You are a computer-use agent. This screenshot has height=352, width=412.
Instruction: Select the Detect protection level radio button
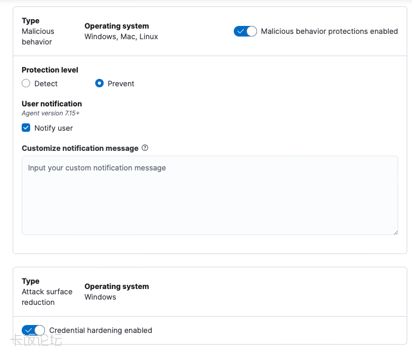(26, 84)
